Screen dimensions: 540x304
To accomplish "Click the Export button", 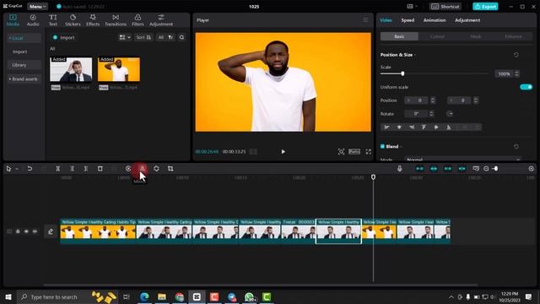I will (485, 6).
